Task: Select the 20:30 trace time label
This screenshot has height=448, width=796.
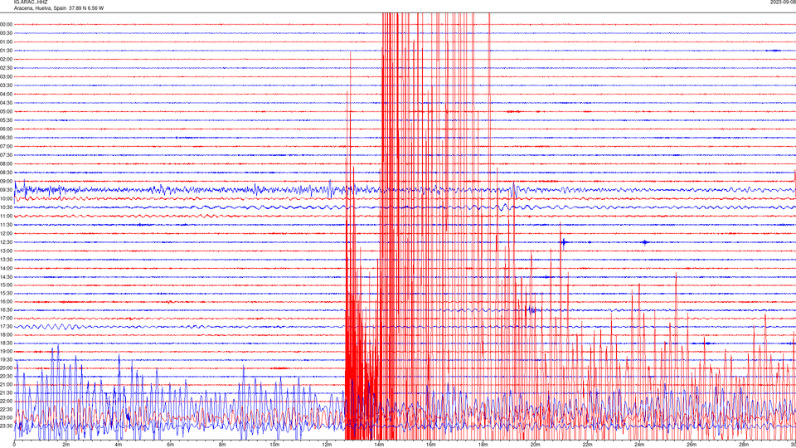Action: pyautogui.click(x=6, y=377)
